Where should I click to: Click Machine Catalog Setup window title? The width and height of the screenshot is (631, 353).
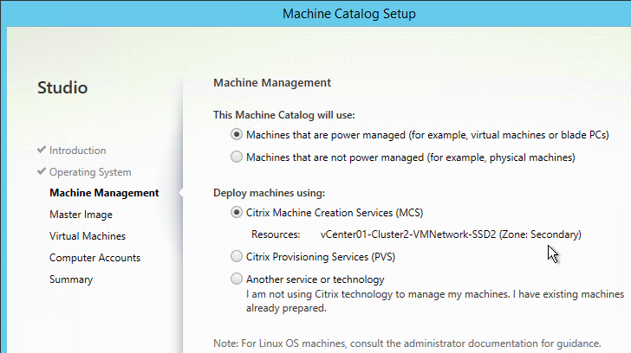coord(349,14)
